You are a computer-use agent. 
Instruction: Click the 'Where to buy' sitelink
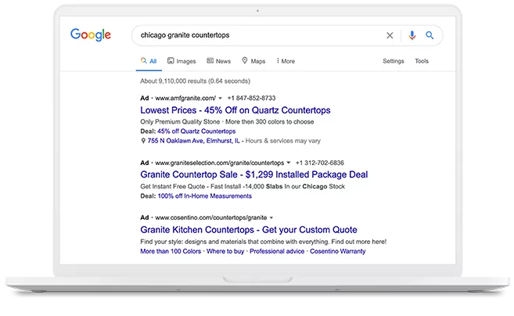(225, 251)
